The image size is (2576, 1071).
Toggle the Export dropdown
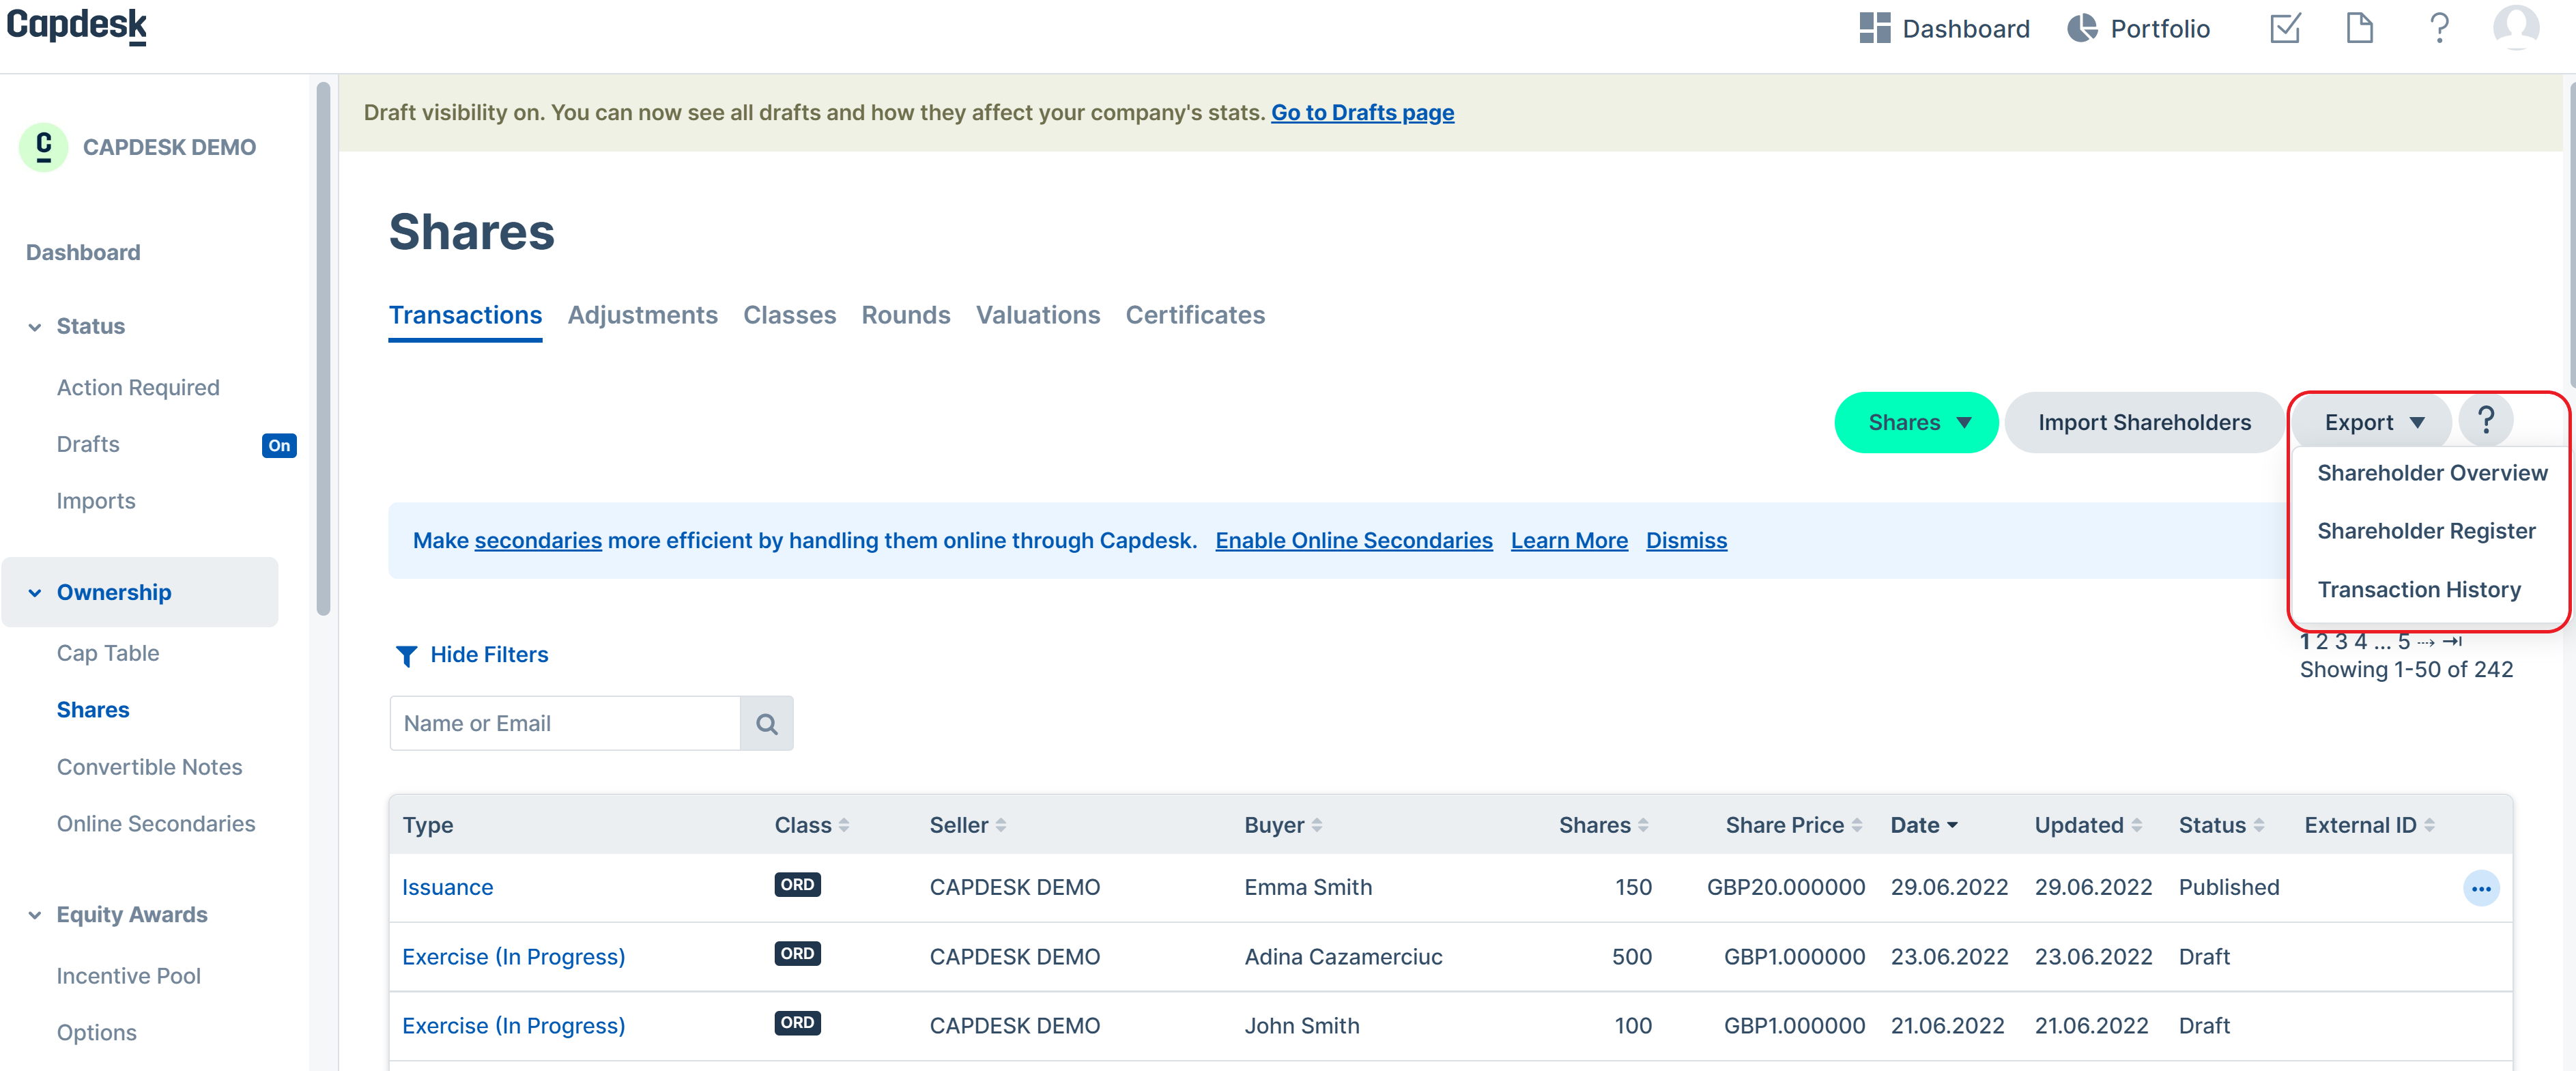tap(2372, 423)
